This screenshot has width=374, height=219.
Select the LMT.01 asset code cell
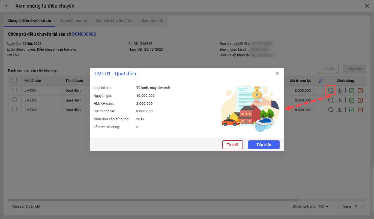tap(30, 91)
